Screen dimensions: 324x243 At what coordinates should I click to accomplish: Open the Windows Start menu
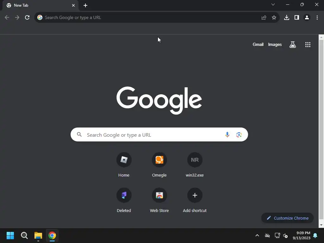pyautogui.click(x=10, y=235)
